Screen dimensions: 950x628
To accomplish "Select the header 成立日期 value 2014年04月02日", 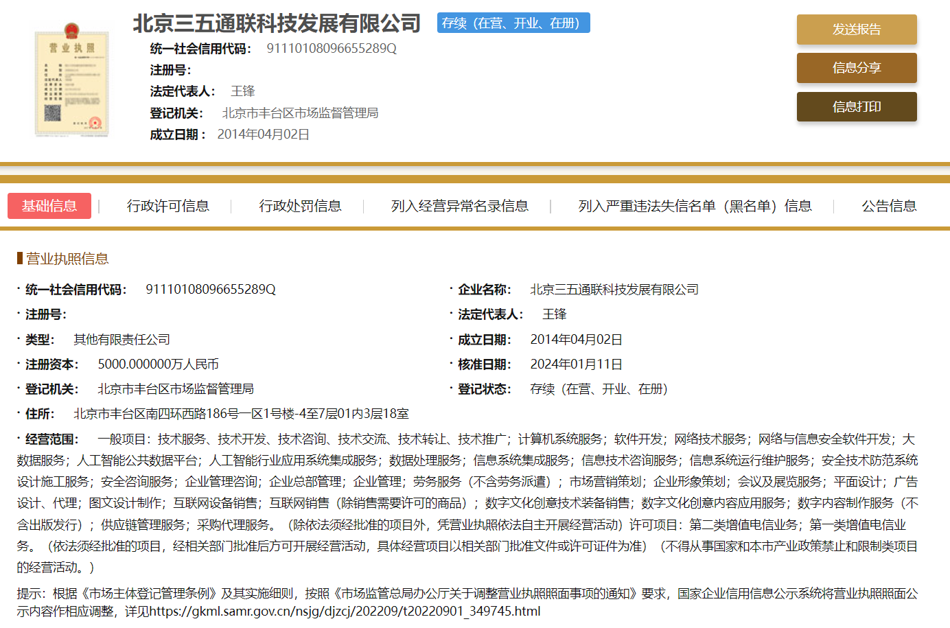I will (x=264, y=135).
